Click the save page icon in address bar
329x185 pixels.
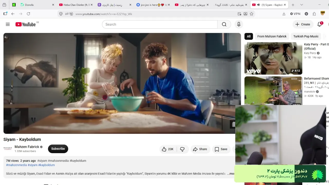pyautogui.click(x=245, y=14)
